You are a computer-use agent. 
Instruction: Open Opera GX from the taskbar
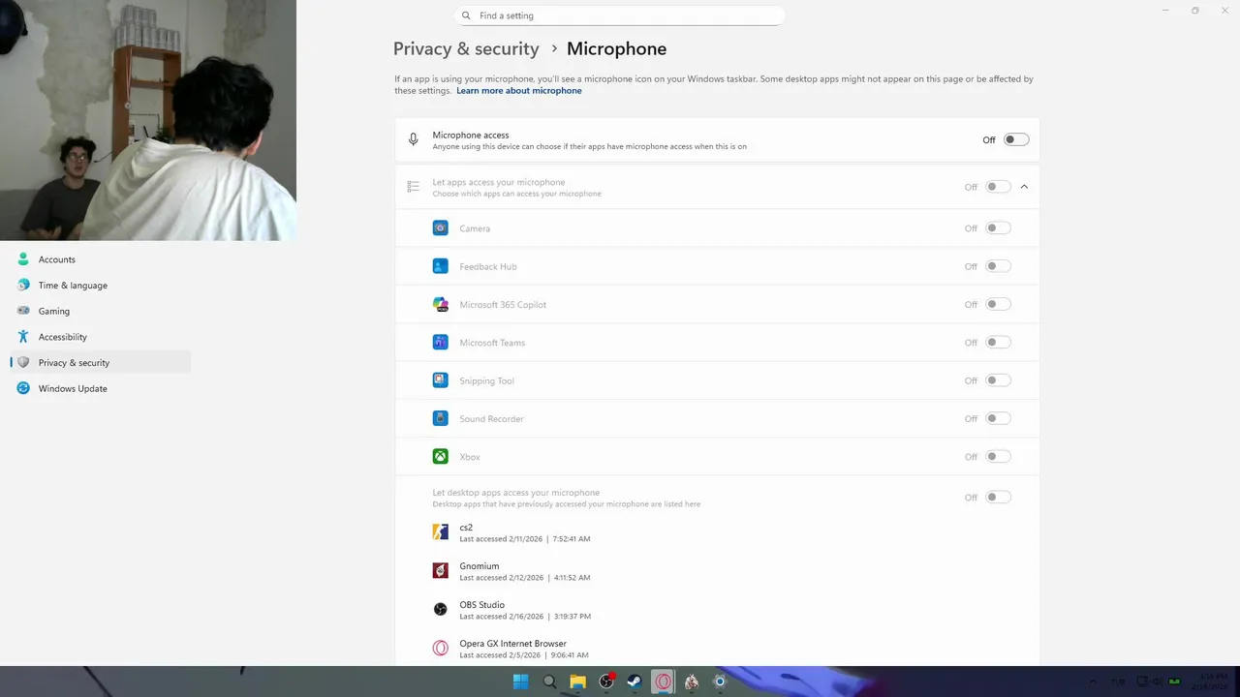pyautogui.click(x=663, y=682)
